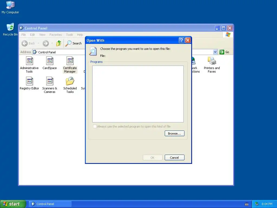This screenshot has height=208, width=277.
Task: Close the Open With dialog
Action: 188,40
